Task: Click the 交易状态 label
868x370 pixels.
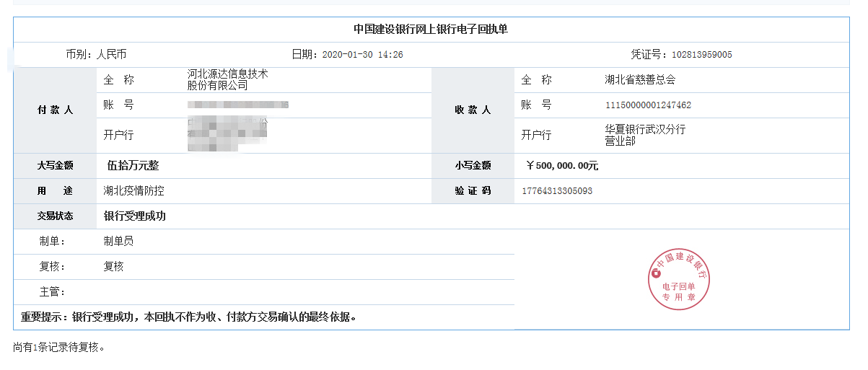Action: (x=55, y=216)
